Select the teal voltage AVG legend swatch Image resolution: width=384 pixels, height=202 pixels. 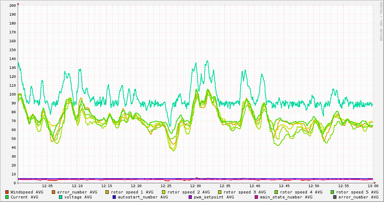click(61, 197)
